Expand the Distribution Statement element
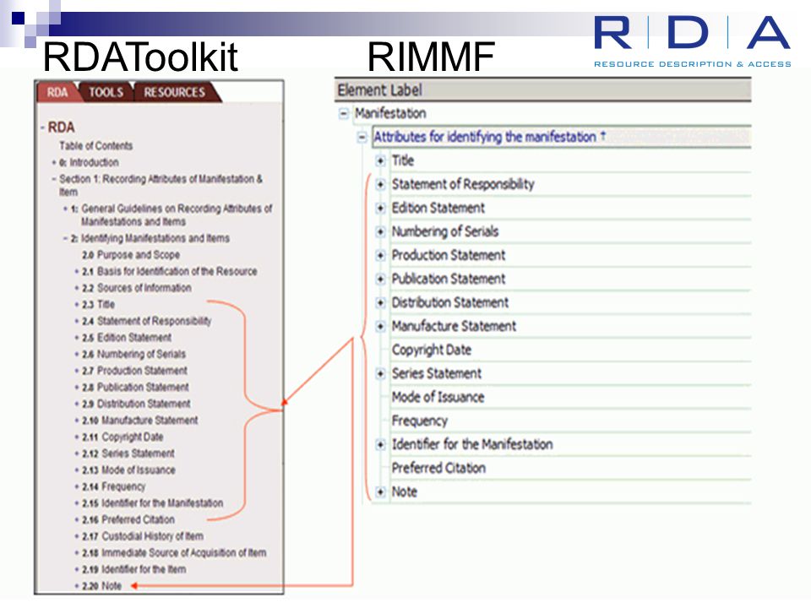Screen dimensions: 811x608 pos(380,302)
